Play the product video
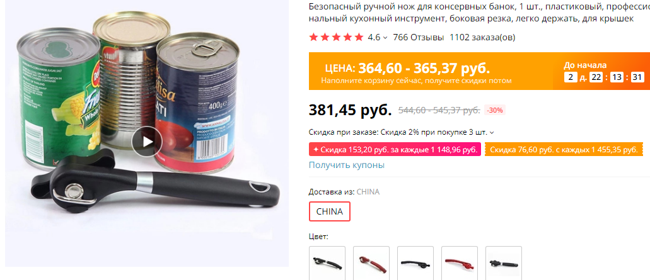 pyautogui.click(x=147, y=142)
